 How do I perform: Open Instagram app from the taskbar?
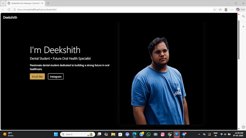(163, 134)
